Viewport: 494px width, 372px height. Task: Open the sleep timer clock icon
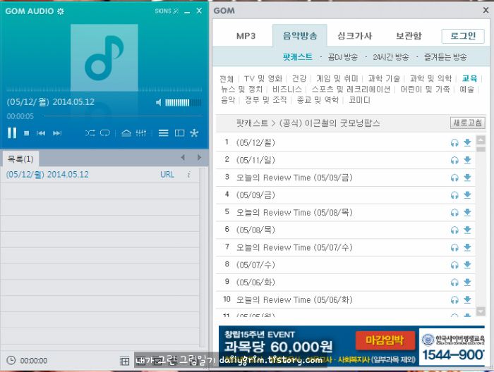point(11,360)
